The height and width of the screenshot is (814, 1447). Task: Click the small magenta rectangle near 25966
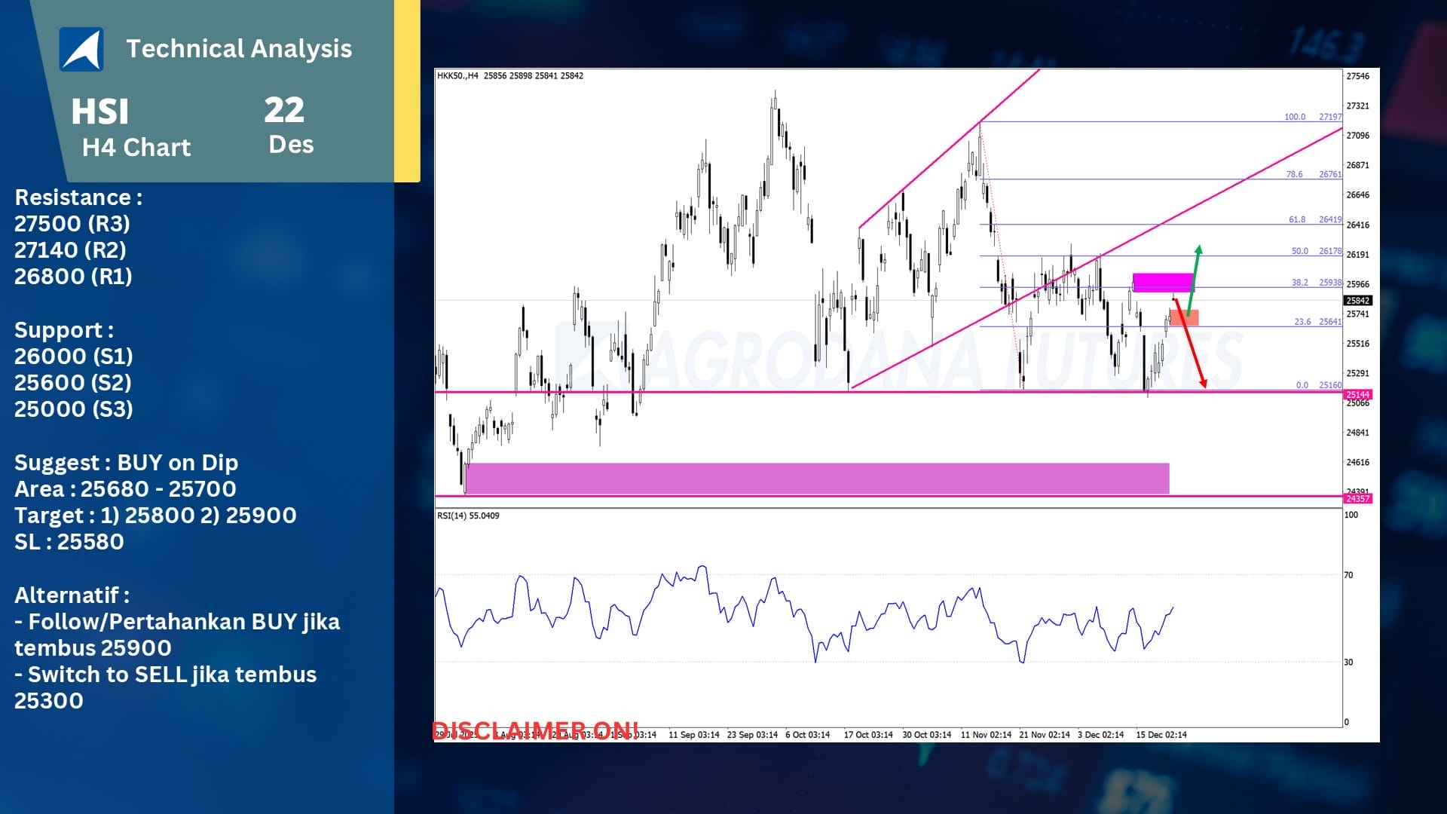(x=1163, y=283)
